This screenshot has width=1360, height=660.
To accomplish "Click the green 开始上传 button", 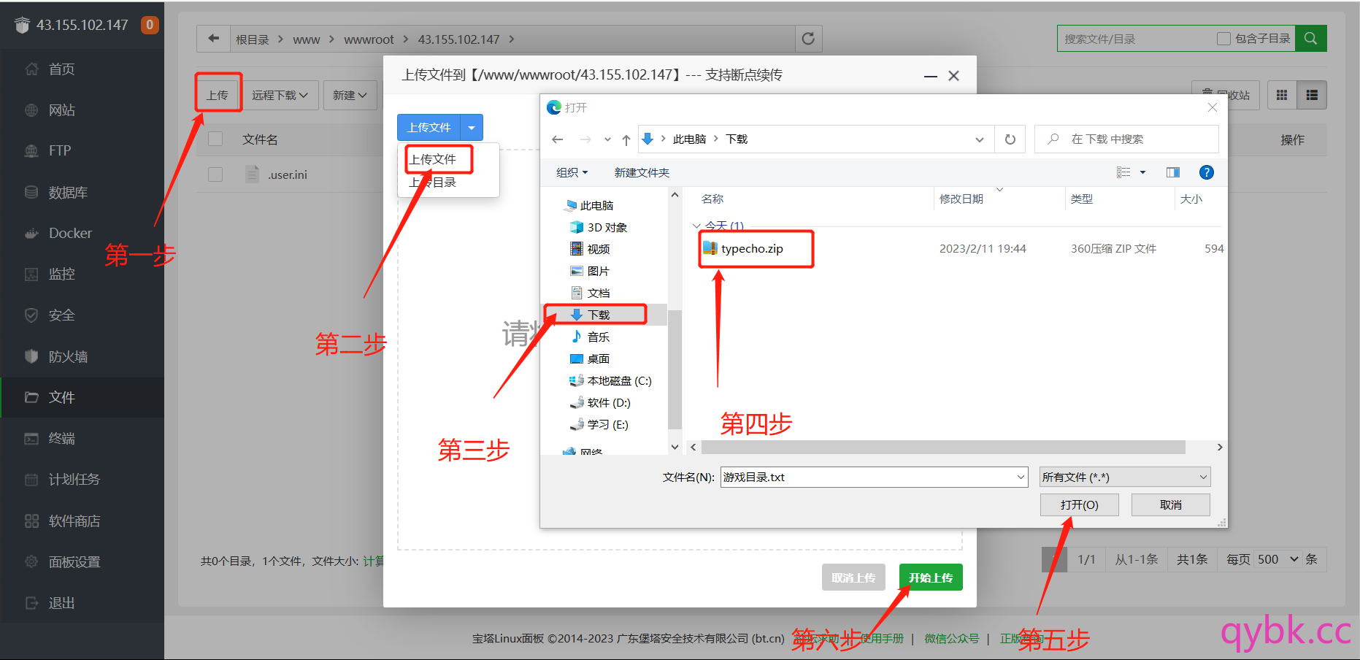I will [931, 577].
